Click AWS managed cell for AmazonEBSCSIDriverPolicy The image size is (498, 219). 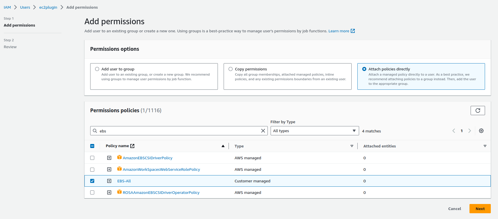(x=248, y=158)
